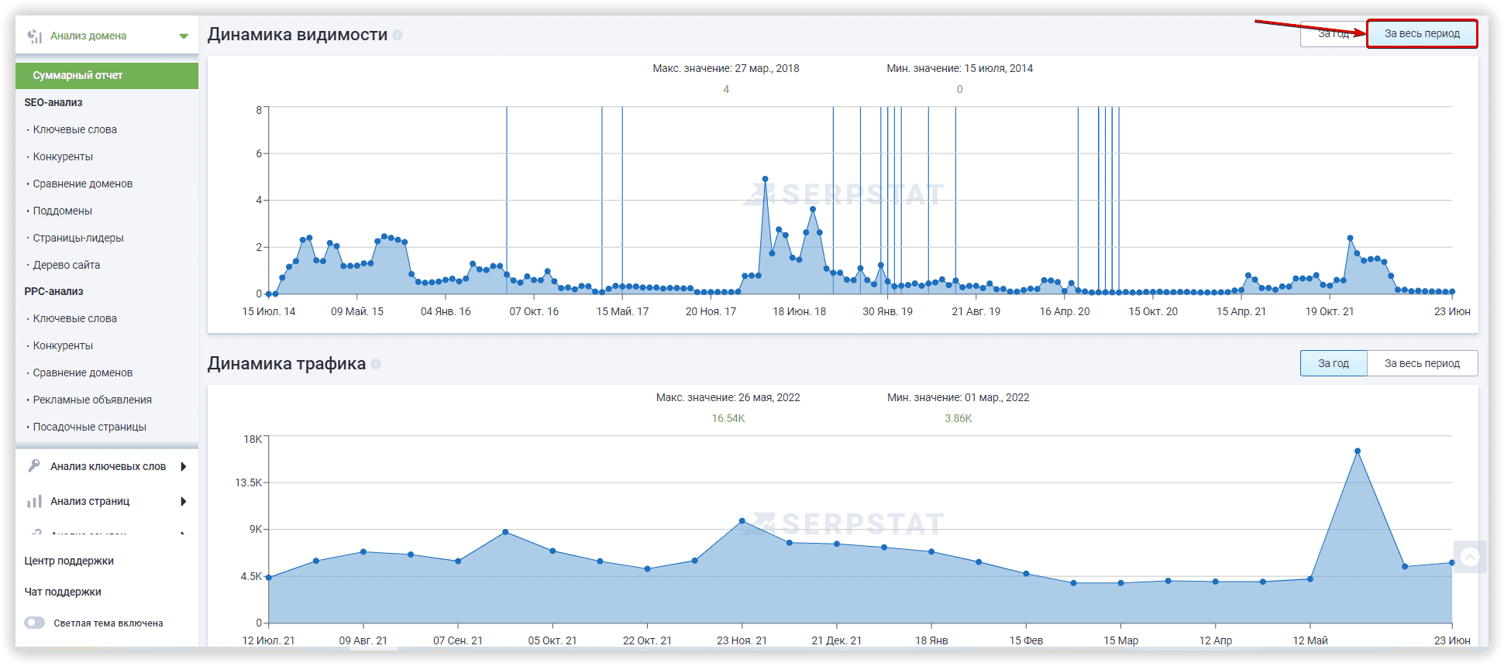Image resolution: width=1504 pixels, height=666 pixels.
Task: Click info icon next to Динамика видимости
Action: pos(398,35)
